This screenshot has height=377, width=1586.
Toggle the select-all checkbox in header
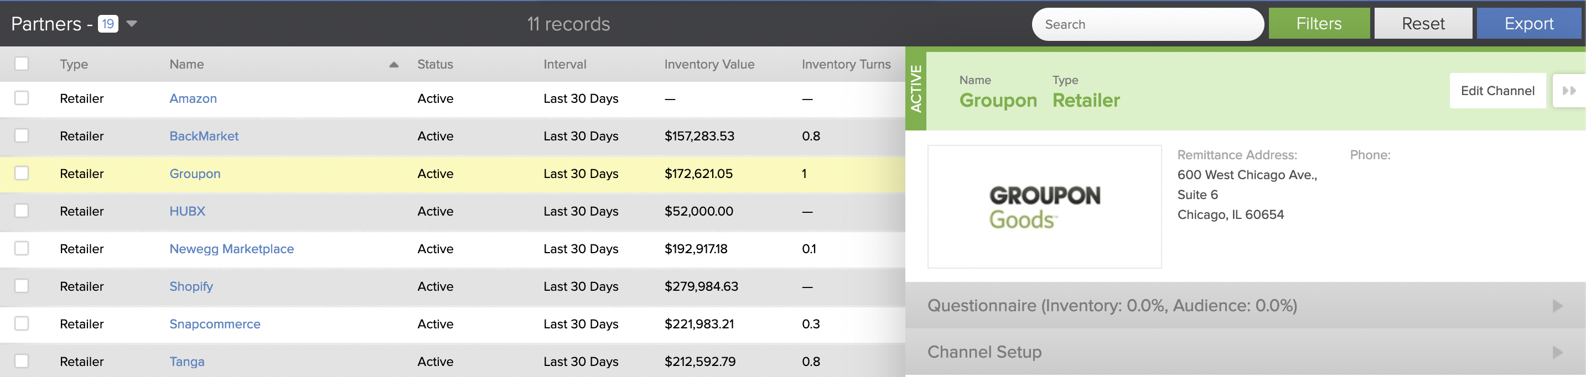[x=22, y=64]
